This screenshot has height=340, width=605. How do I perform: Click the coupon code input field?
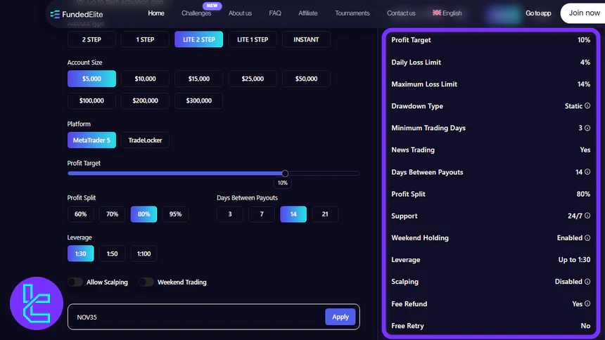point(193,317)
